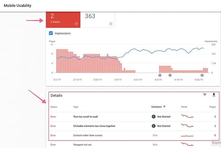Click Error status of Clickable elements row
The height and width of the screenshot is (148, 221).
[x=53, y=126]
